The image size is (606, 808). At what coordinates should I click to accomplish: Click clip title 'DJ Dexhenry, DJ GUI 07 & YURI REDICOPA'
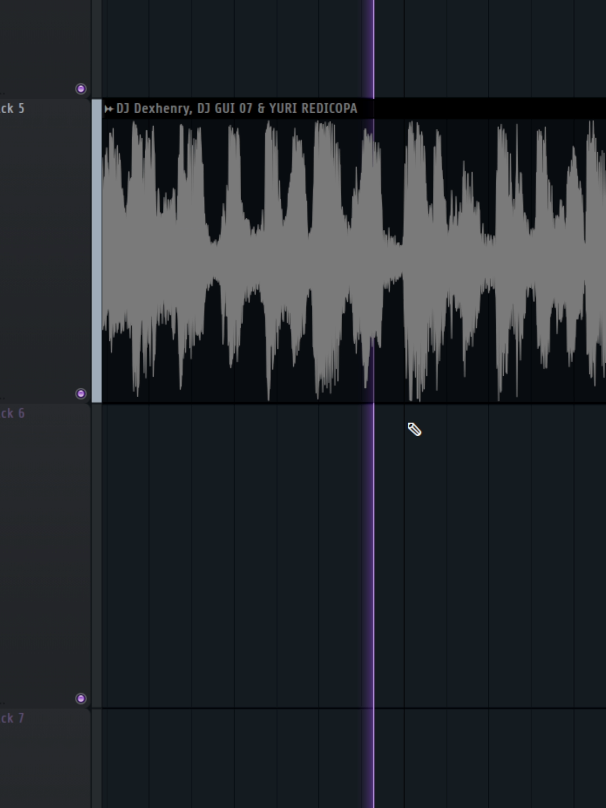(237, 109)
